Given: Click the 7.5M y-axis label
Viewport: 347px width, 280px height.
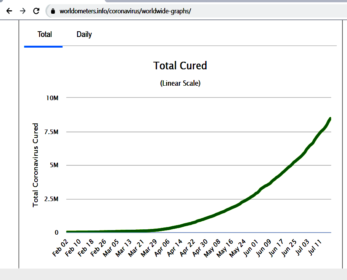Looking at the screenshot, I should 51,132.
